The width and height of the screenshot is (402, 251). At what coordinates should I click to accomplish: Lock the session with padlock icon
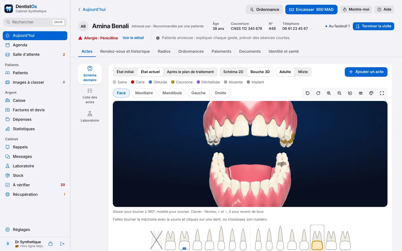click(51, 244)
